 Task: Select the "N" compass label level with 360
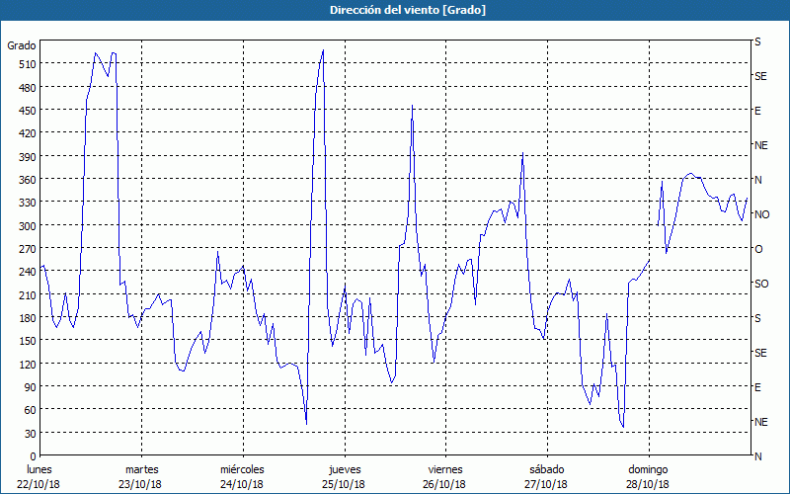757,180
